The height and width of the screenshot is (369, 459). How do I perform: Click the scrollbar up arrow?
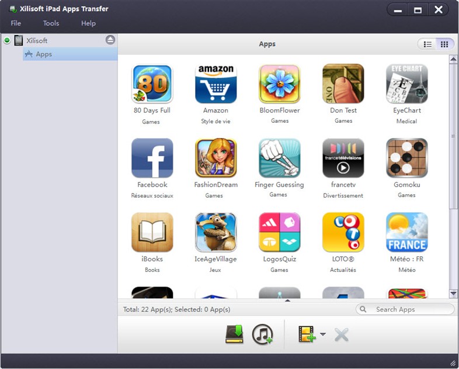click(453, 59)
